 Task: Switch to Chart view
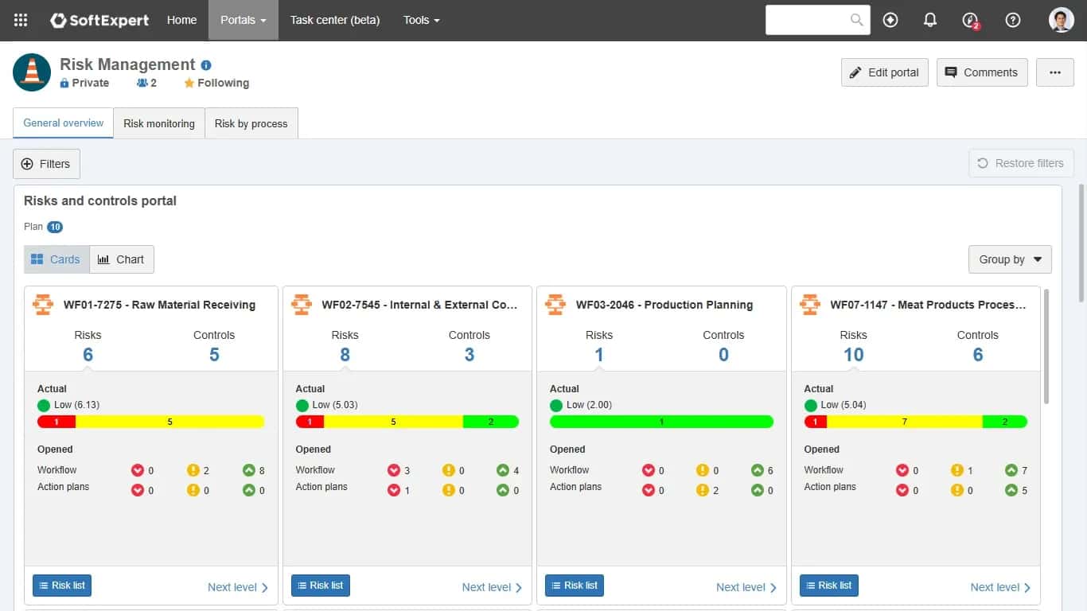122,259
